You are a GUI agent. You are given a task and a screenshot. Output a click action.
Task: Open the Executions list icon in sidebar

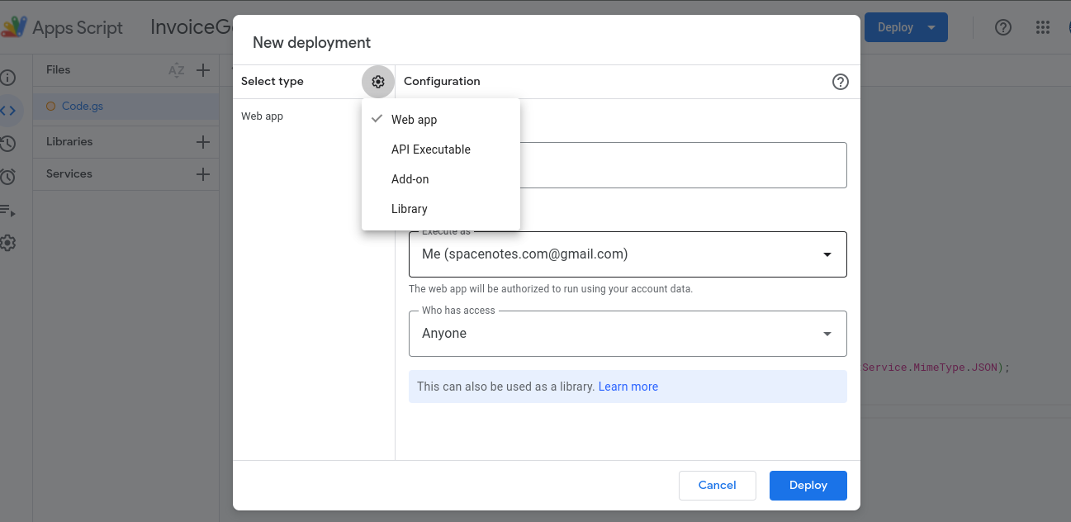point(8,211)
